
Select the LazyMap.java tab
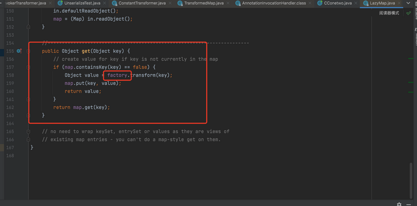coord(382,3)
